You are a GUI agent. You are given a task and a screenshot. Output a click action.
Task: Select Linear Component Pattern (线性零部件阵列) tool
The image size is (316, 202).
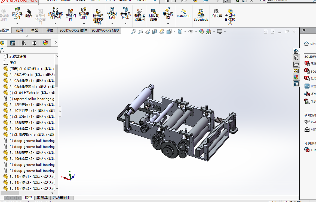(56, 13)
